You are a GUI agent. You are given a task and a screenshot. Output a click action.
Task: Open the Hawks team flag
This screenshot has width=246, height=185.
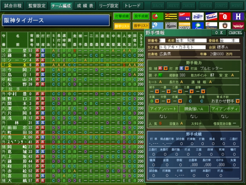(x=184, y=26)
